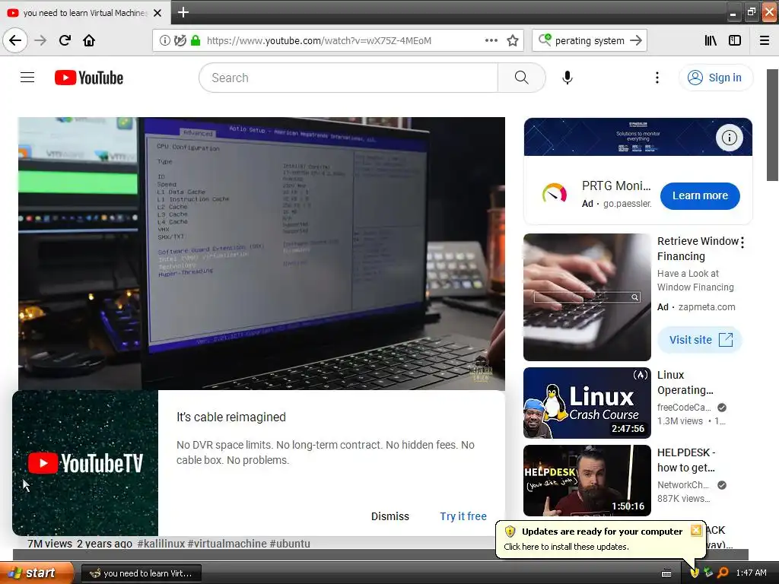This screenshot has width=779, height=584.
Task: Click the tracking protection shield icon
Action: [180, 40]
